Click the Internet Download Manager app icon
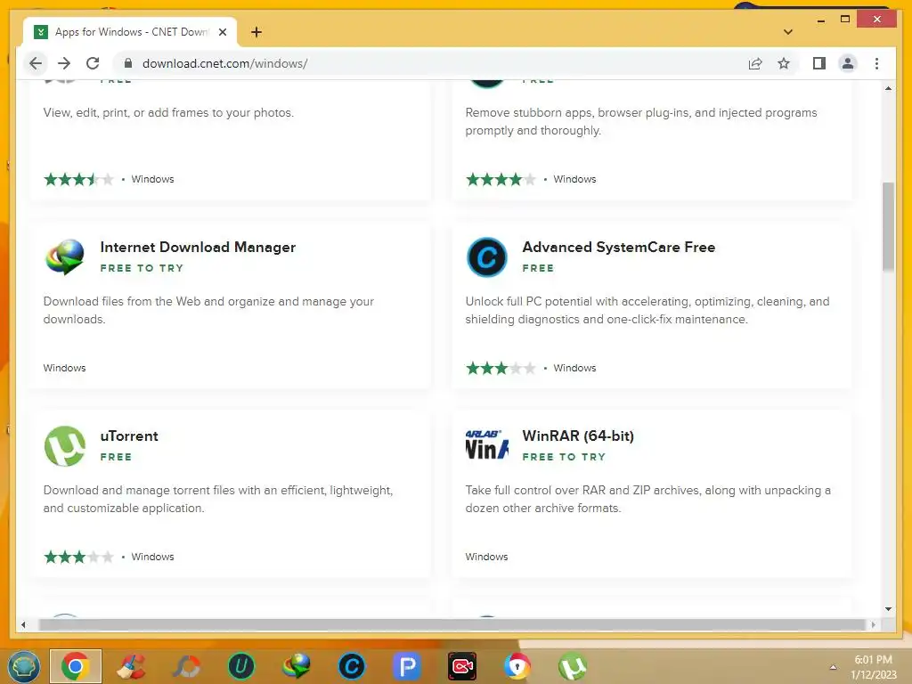Screen dimensions: 912x684 click(x=64, y=256)
